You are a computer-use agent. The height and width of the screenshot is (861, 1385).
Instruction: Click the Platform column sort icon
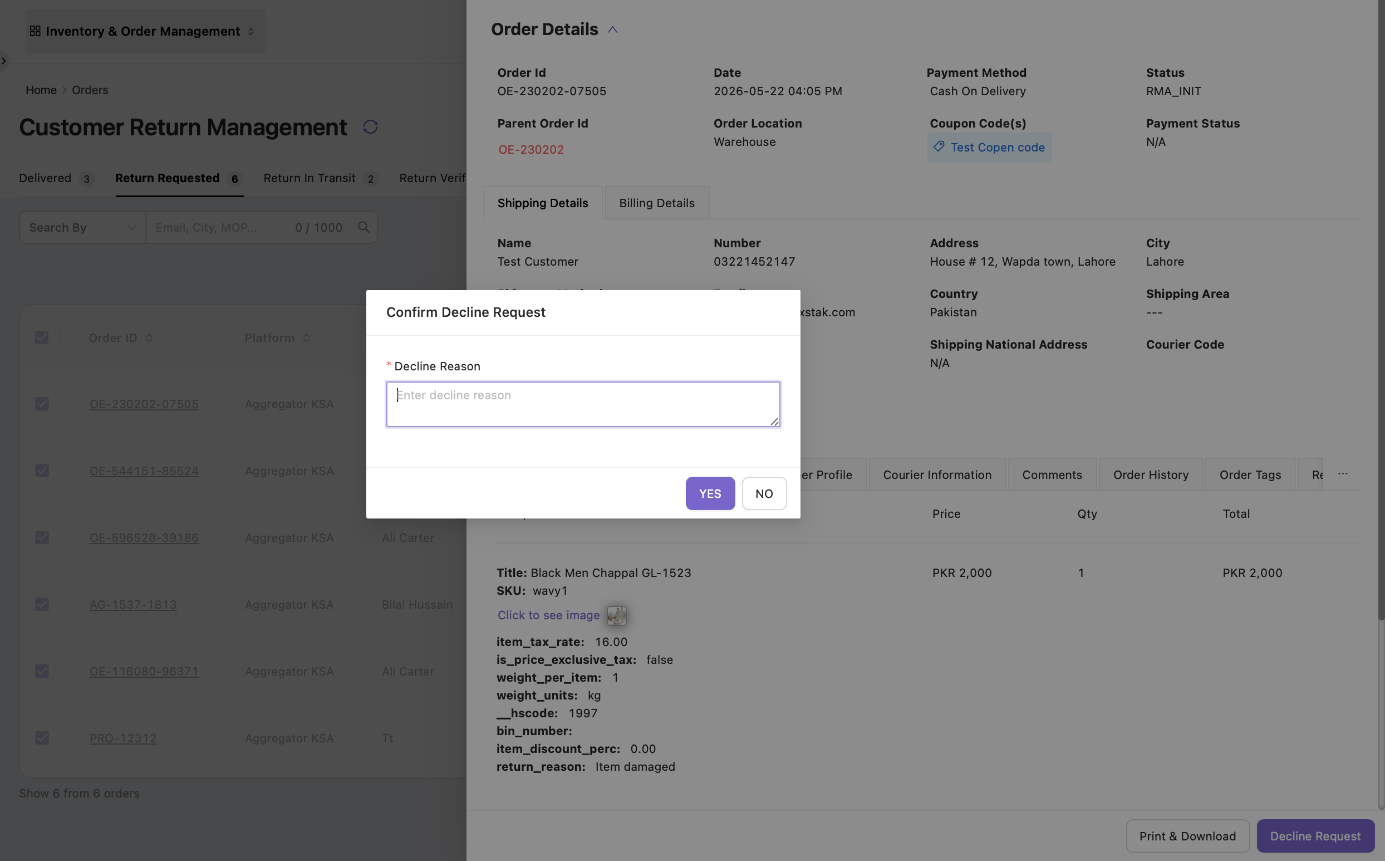point(306,338)
